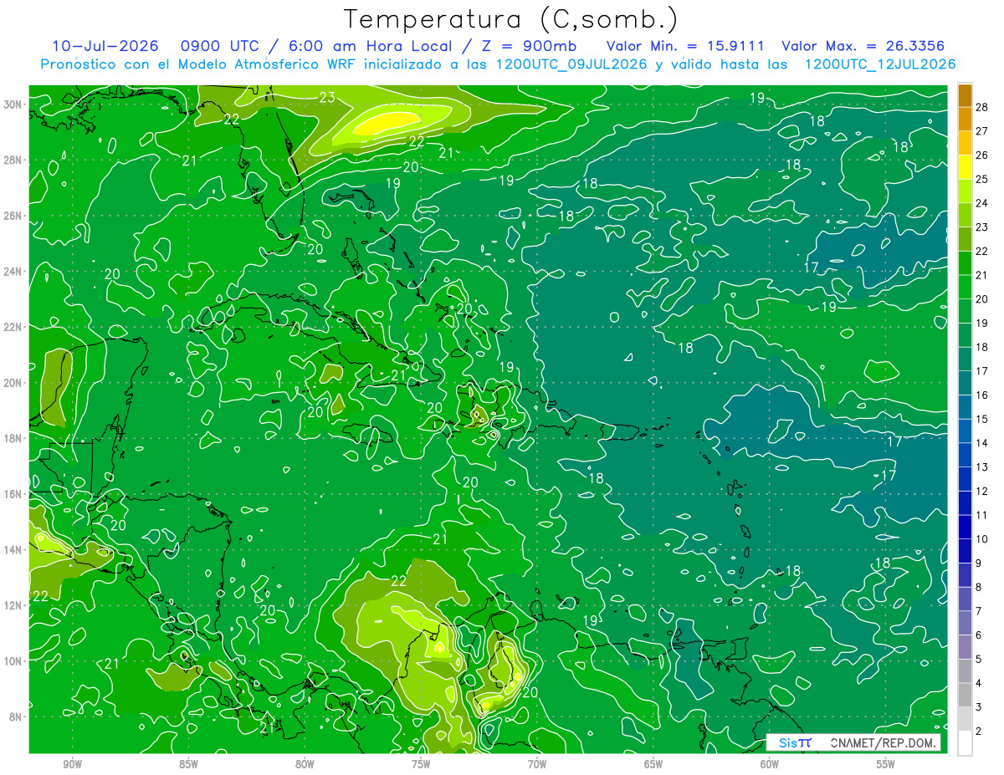
Task: Pick the purple-gray swatch between 6 and 5
Action: [965, 647]
